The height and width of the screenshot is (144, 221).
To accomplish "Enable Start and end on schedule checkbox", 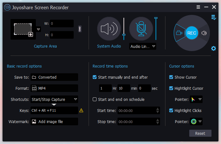I will (x=95, y=99).
